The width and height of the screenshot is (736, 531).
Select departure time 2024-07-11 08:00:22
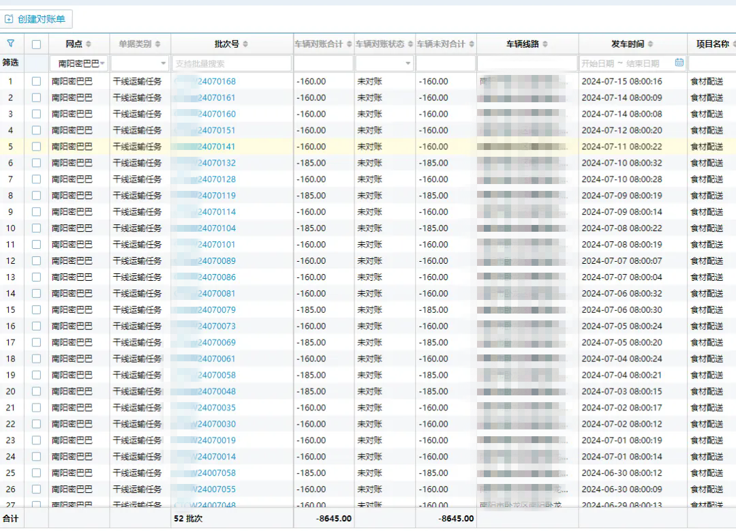[622, 147]
